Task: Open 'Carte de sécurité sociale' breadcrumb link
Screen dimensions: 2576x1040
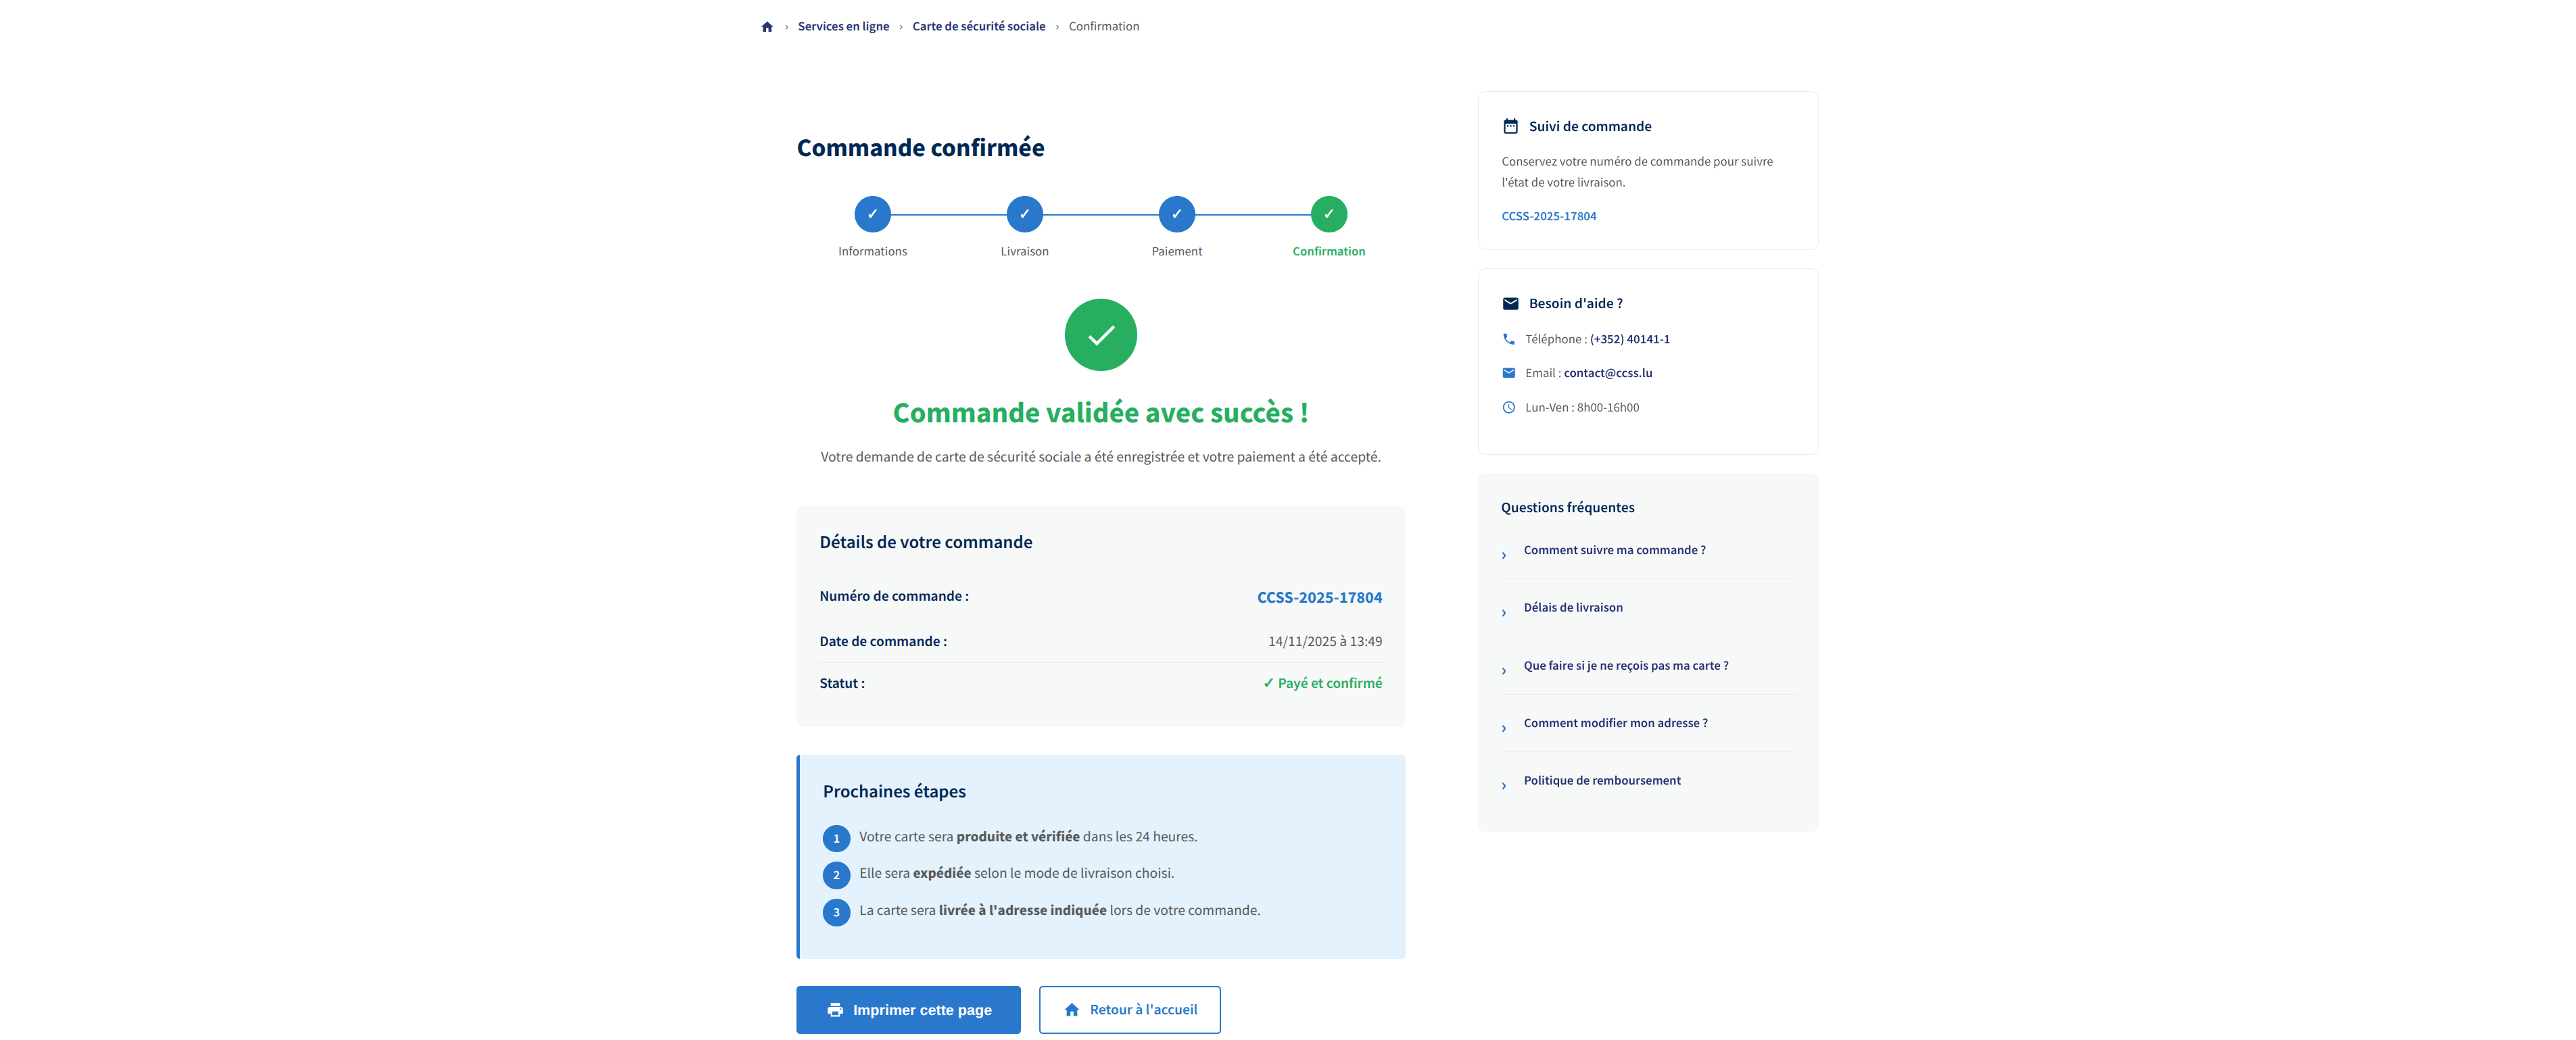Action: pyautogui.click(x=978, y=27)
